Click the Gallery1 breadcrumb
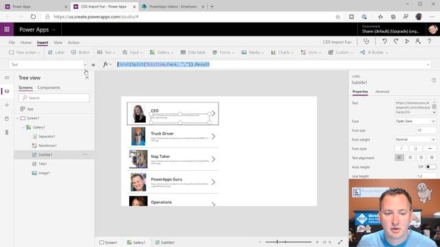 click(x=136, y=242)
